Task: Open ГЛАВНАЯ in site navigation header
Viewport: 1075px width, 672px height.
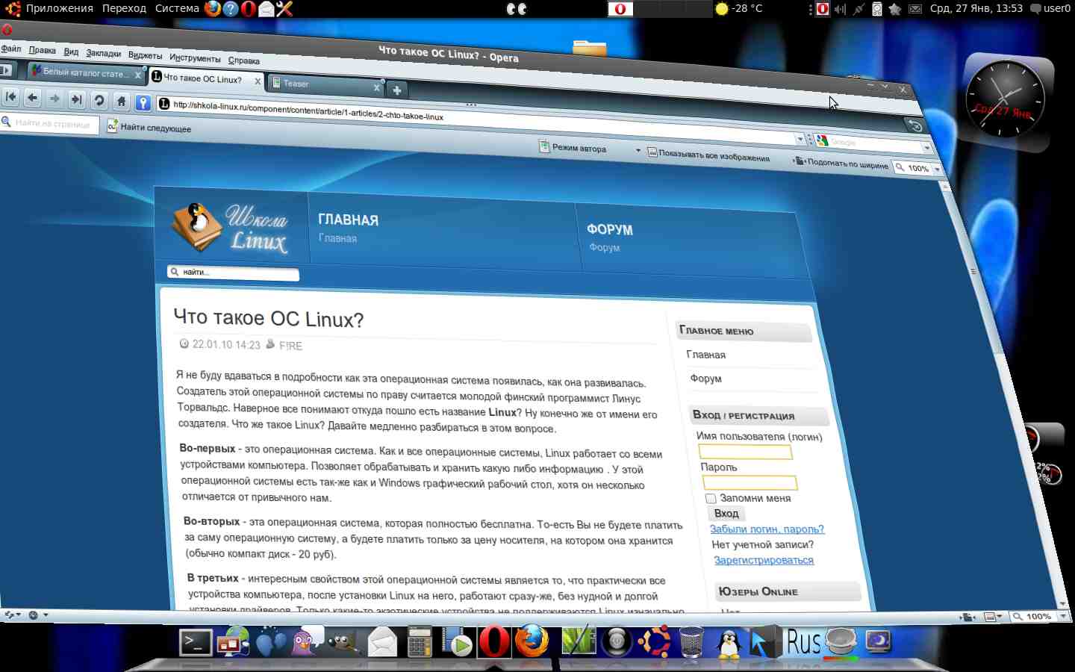Action: click(348, 220)
